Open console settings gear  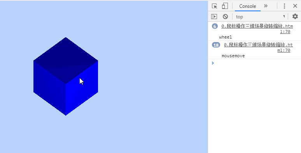tap(295, 16)
